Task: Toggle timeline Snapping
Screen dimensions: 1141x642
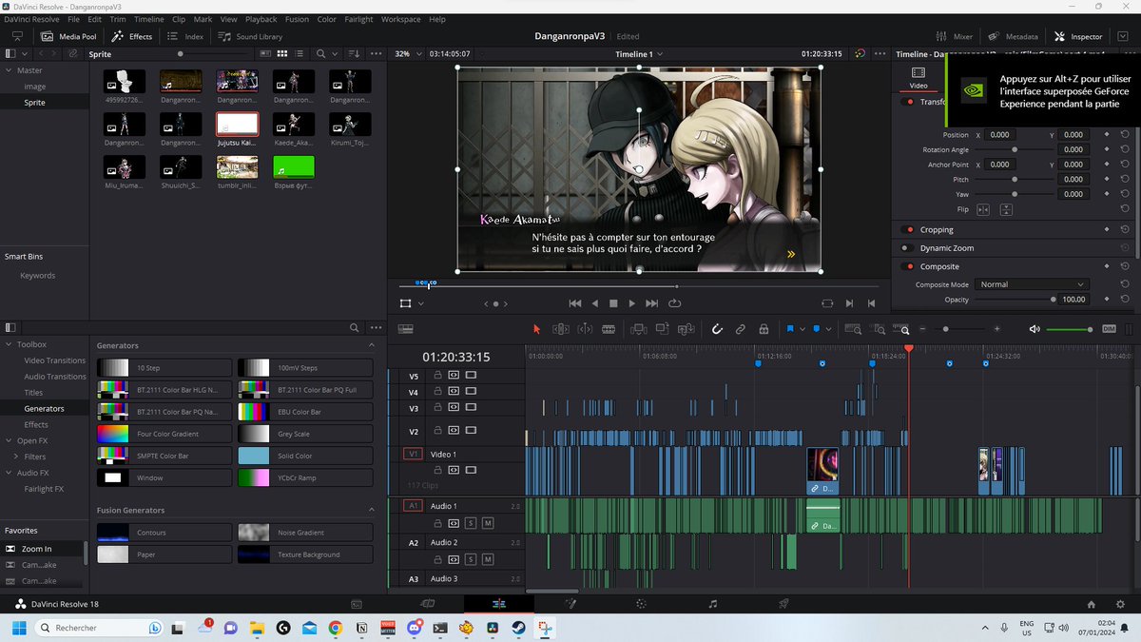Action: click(x=718, y=329)
